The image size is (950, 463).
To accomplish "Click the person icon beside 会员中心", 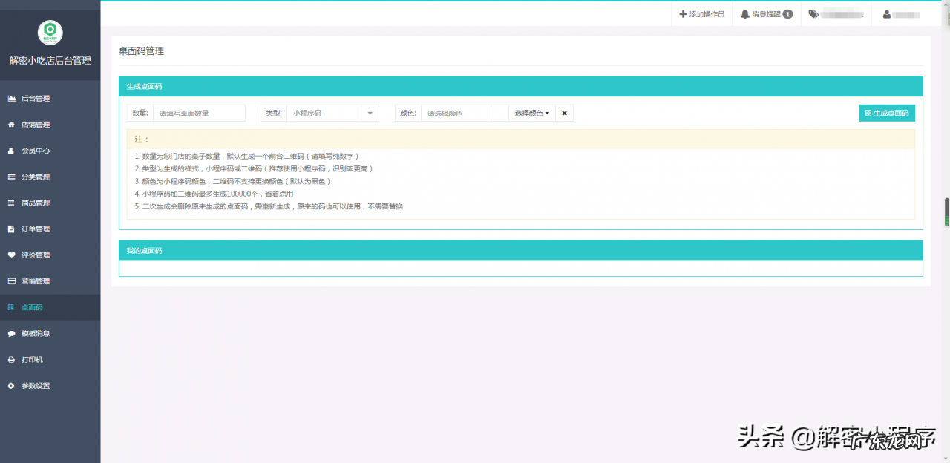I will pos(11,151).
